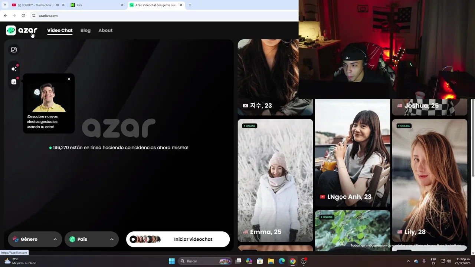Image resolution: width=475 pixels, height=267 pixels.
Task: Open the face gesture effects icon
Action: click(14, 82)
